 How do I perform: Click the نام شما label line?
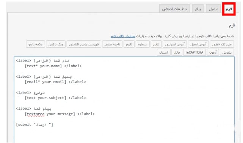[x=42, y=61]
